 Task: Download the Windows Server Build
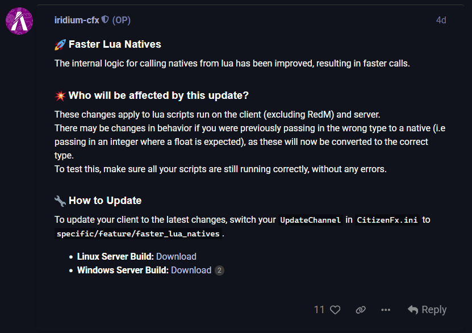click(x=191, y=270)
